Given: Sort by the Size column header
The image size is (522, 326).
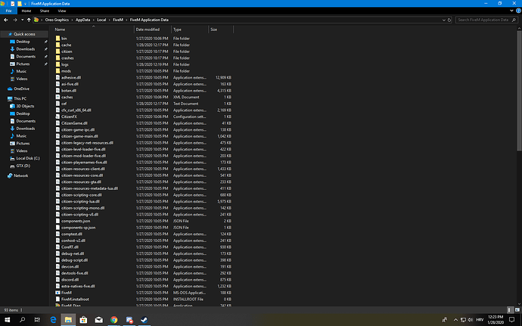Looking at the screenshot, I should click(221, 29).
